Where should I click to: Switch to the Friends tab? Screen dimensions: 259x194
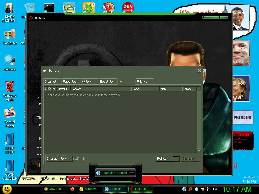[144, 82]
